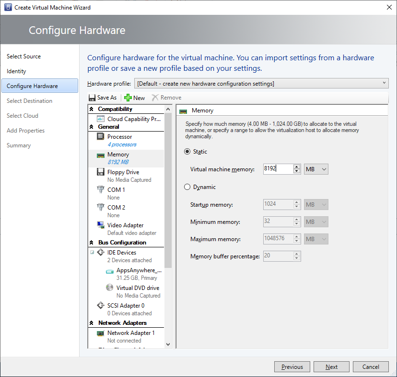
Task: Select the Virtual DVD drive icon
Action: pyautogui.click(x=109, y=288)
